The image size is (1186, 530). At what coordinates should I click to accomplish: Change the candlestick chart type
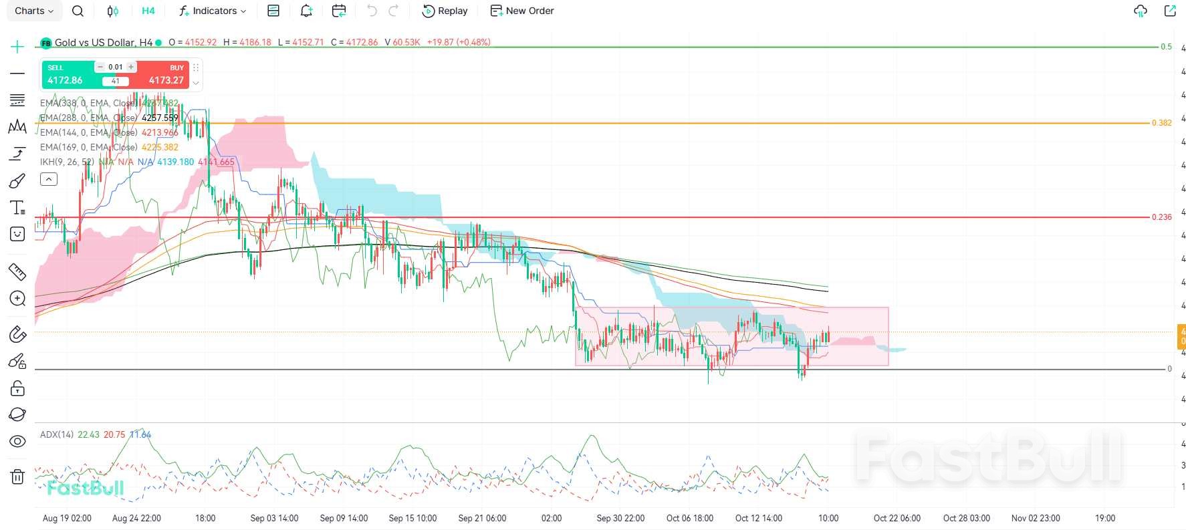(113, 11)
